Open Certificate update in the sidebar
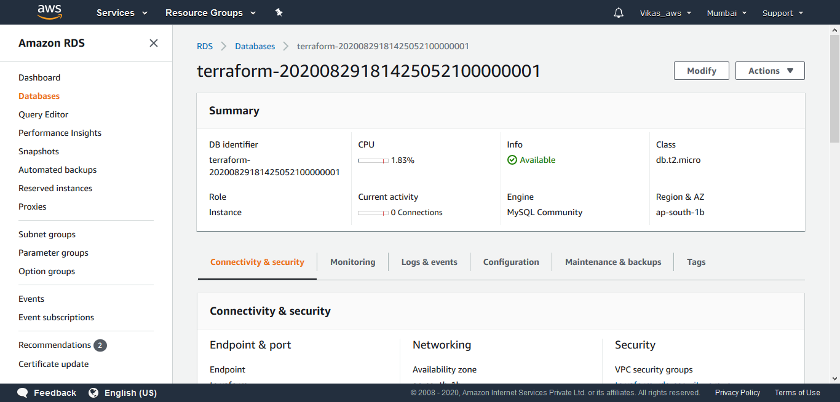This screenshot has width=840, height=402. [x=53, y=364]
